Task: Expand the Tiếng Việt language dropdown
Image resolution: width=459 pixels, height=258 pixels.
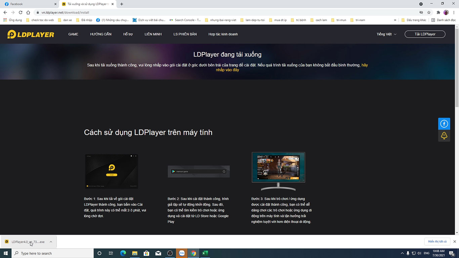Action: point(386,34)
